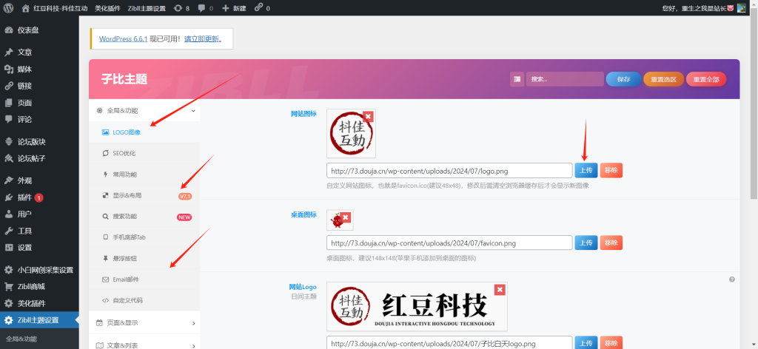Expand the 文章&列表 section
Viewport: 758px width, 349px height.
pyautogui.click(x=144, y=345)
